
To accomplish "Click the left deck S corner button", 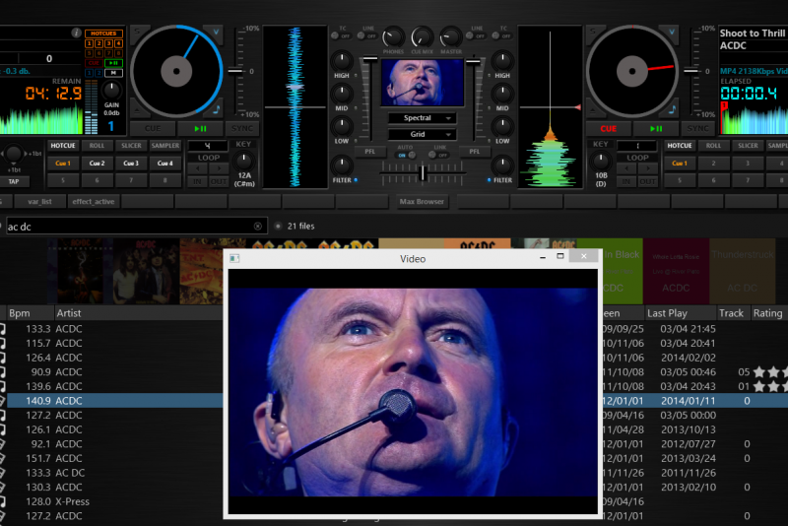I will (x=137, y=32).
